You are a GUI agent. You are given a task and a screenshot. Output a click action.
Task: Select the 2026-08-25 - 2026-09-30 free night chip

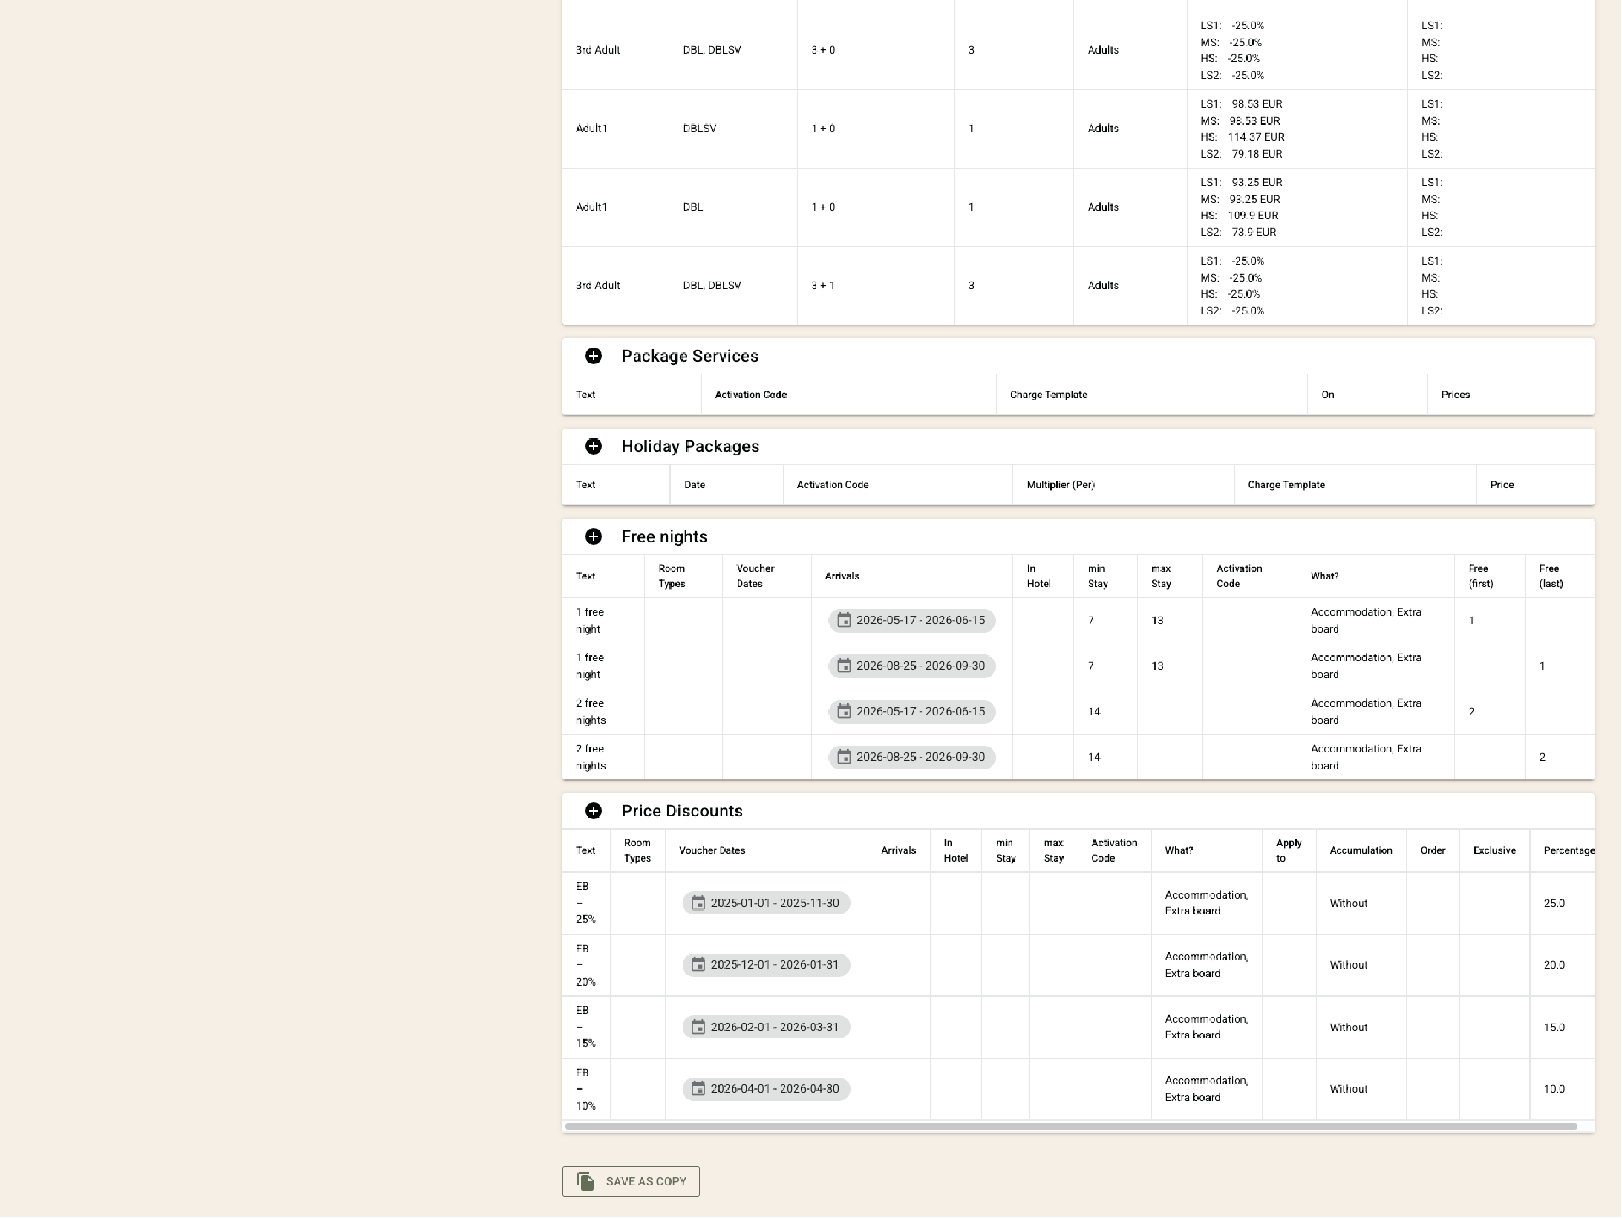tap(911, 666)
